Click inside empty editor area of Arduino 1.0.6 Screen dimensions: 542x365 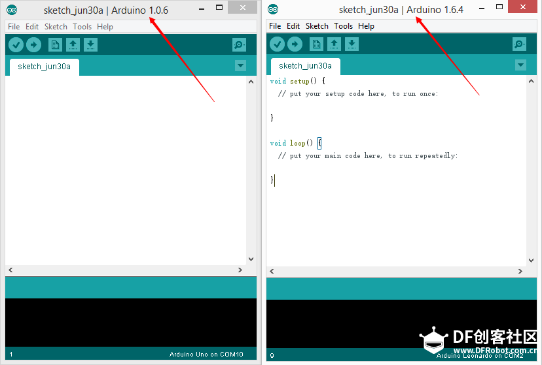[126, 170]
